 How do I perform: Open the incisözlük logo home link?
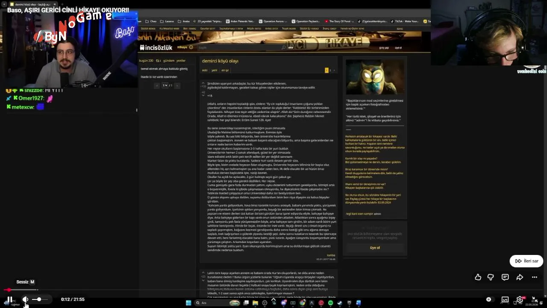point(156,47)
